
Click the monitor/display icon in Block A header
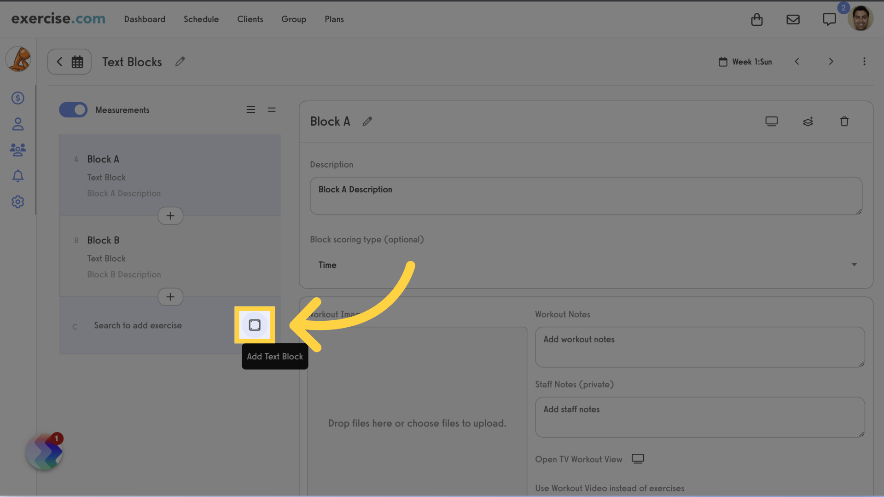point(772,121)
